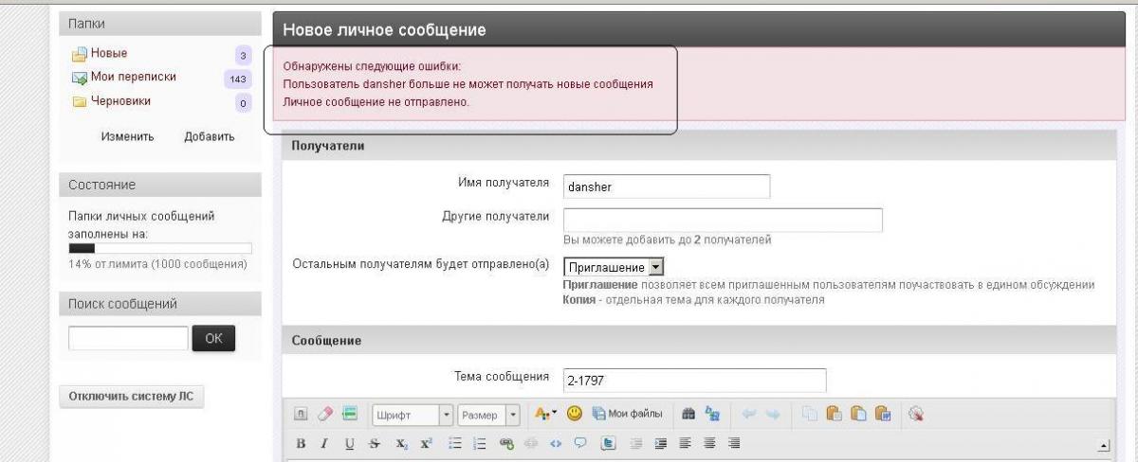Toggle italic formatting
This screenshot has width=1138, height=462.
tap(324, 443)
